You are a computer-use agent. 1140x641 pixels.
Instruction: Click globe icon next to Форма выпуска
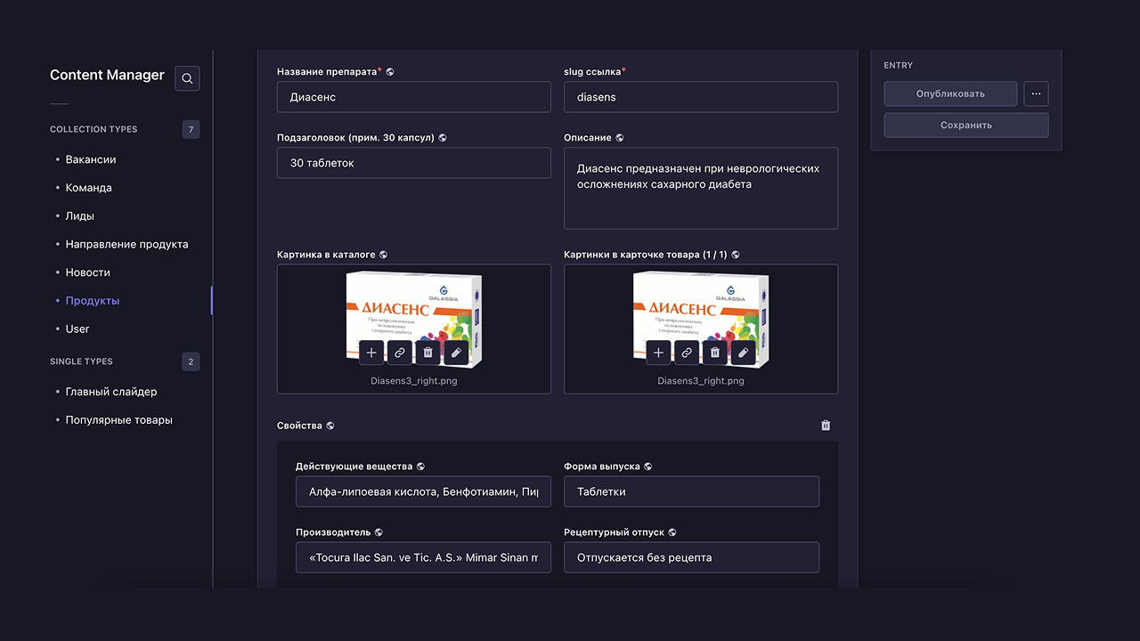[x=648, y=467]
